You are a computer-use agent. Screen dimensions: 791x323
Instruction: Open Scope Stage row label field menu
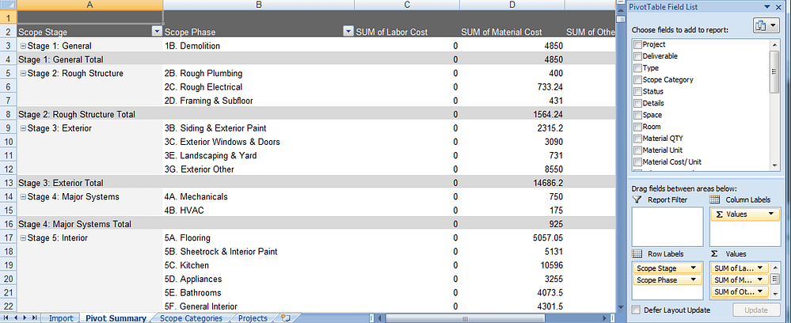pos(693,268)
